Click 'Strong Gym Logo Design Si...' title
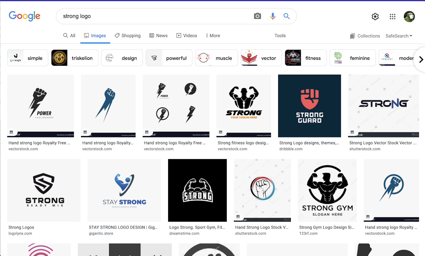Image resolution: width=425 pixels, height=256 pixels. pyautogui.click(x=327, y=227)
